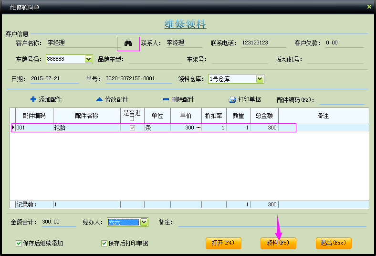Focus the 配件编码(F2) input field

(342, 100)
